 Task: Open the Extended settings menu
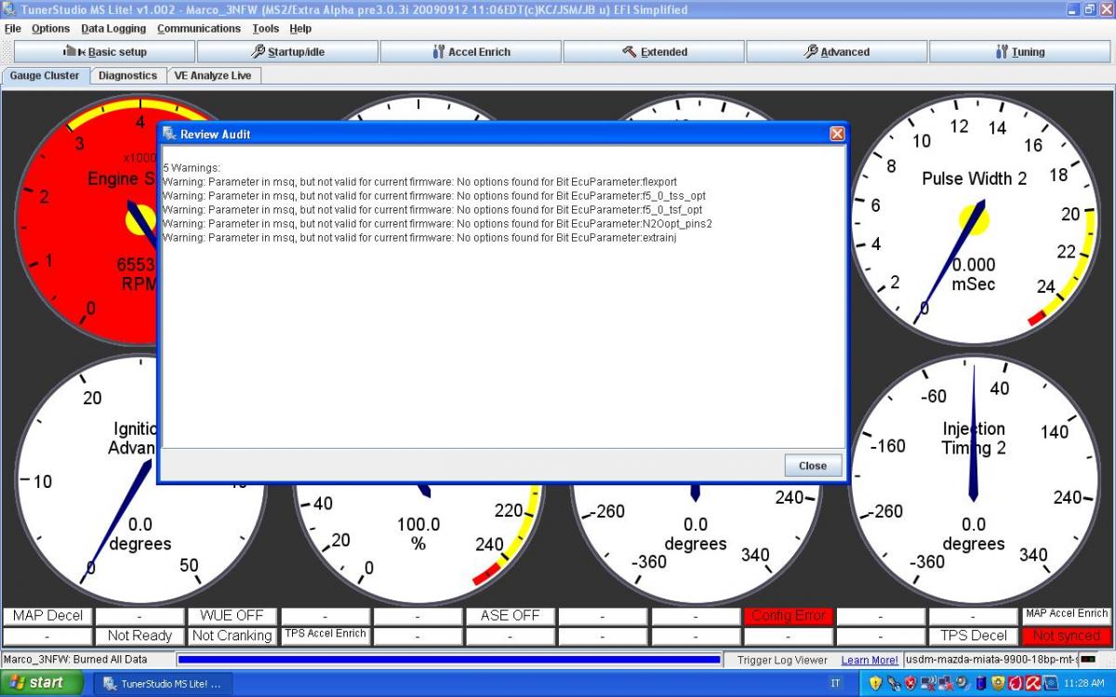pyautogui.click(x=654, y=52)
